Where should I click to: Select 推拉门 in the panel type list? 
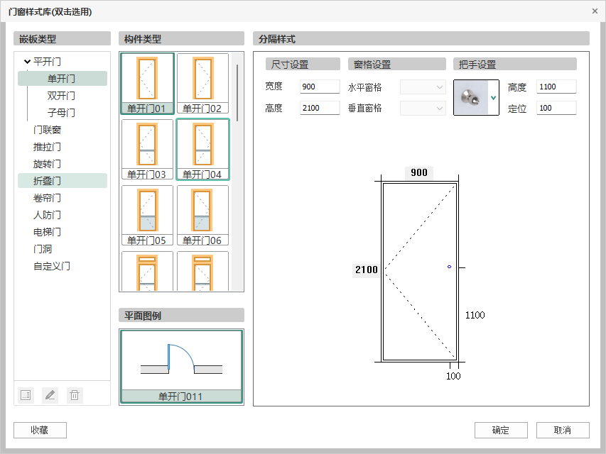click(x=47, y=147)
